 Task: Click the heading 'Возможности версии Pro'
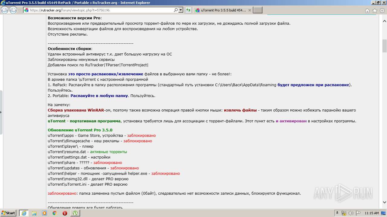coord(74,18)
